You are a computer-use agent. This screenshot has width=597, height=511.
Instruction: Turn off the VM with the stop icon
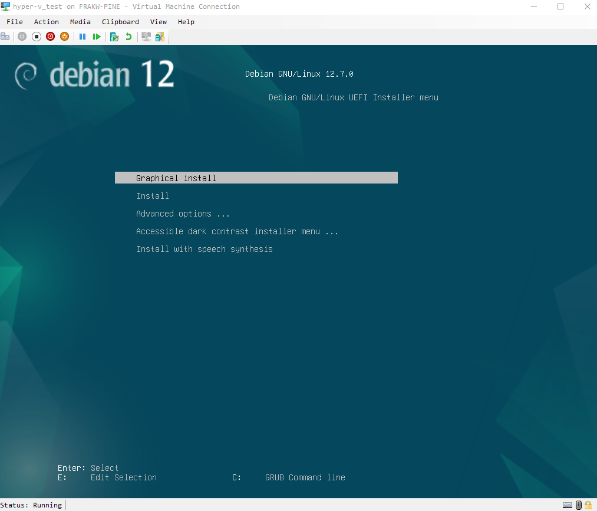click(x=37, y=37)
